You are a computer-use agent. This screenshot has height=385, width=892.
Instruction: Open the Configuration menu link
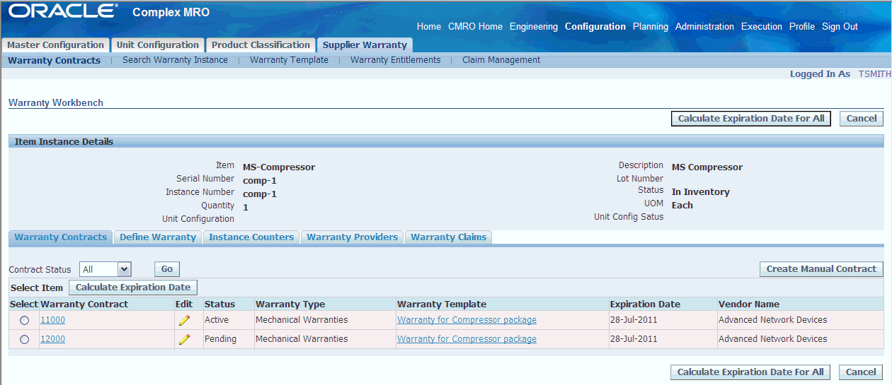point(595,27)
